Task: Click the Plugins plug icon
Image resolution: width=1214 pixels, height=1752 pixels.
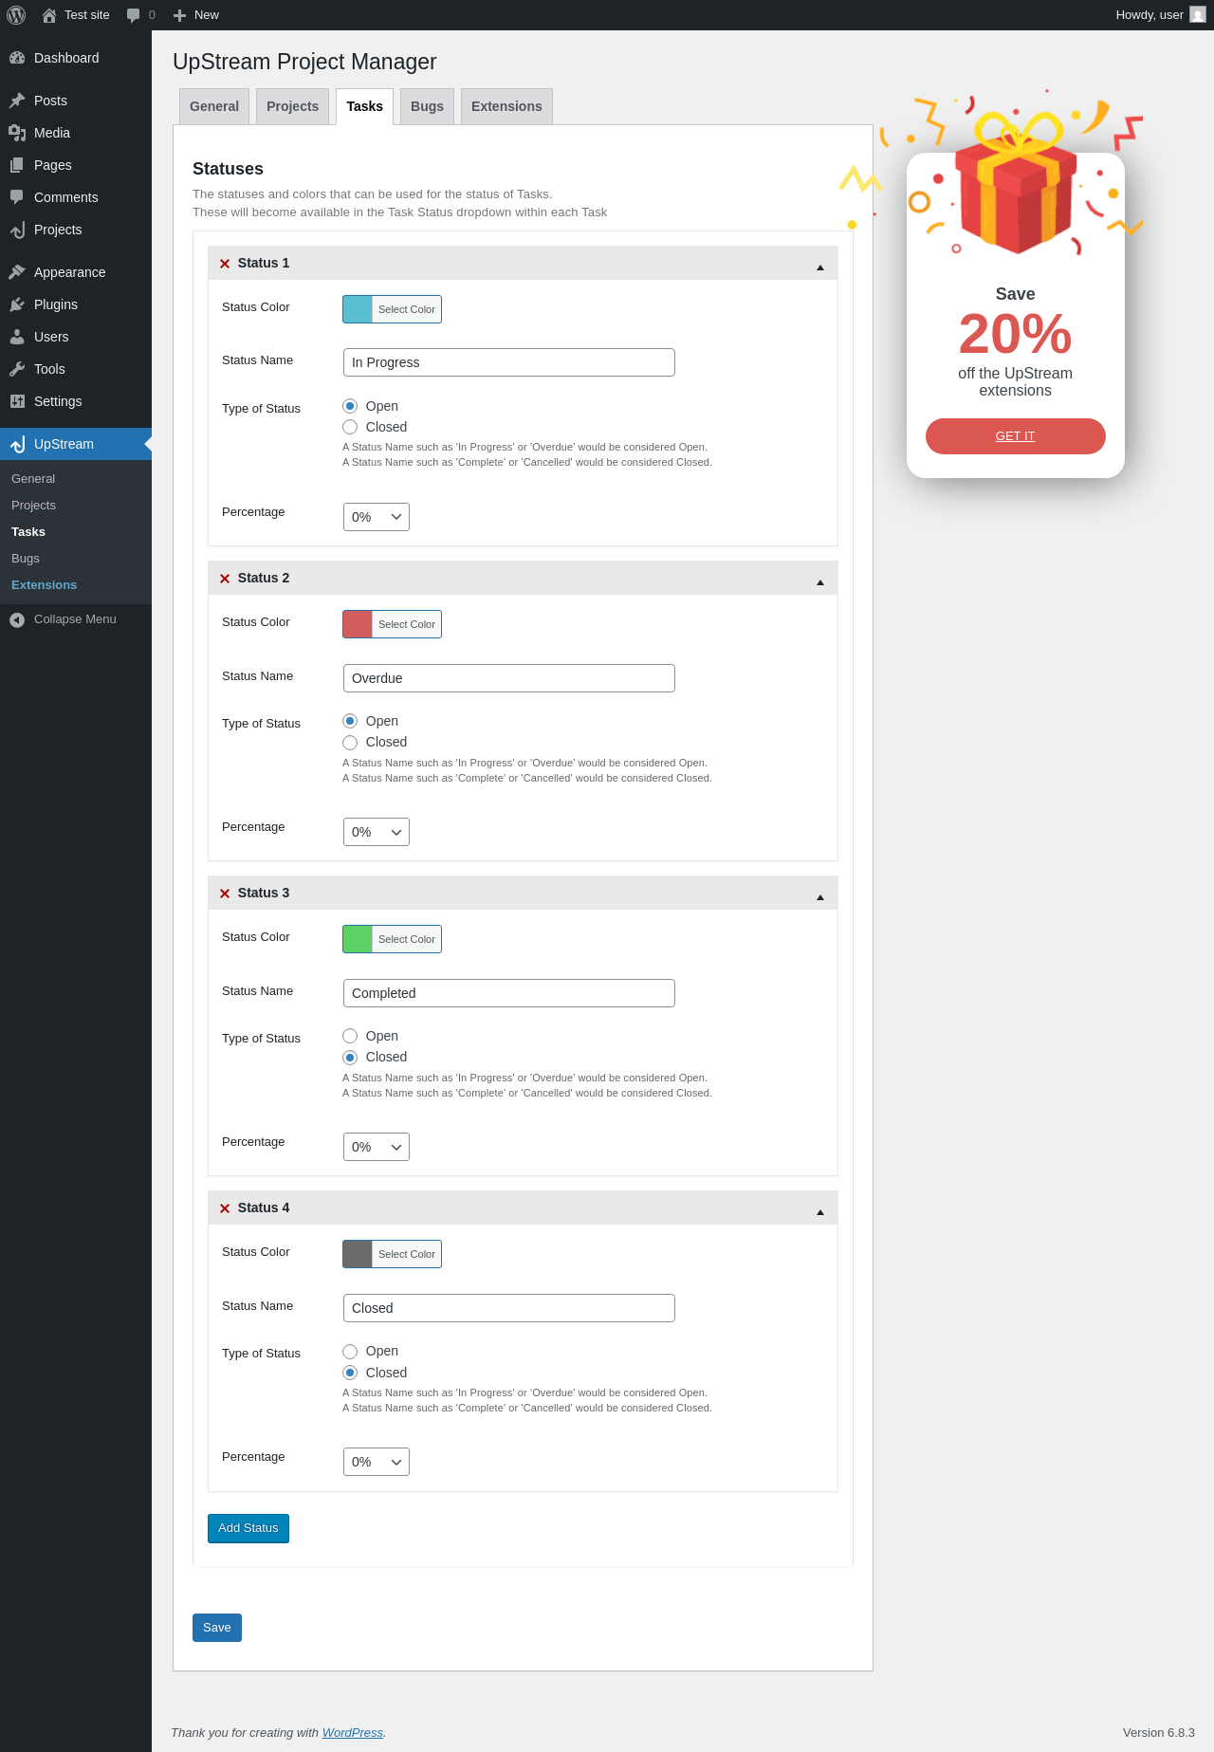Action: (x=17, y=304)
